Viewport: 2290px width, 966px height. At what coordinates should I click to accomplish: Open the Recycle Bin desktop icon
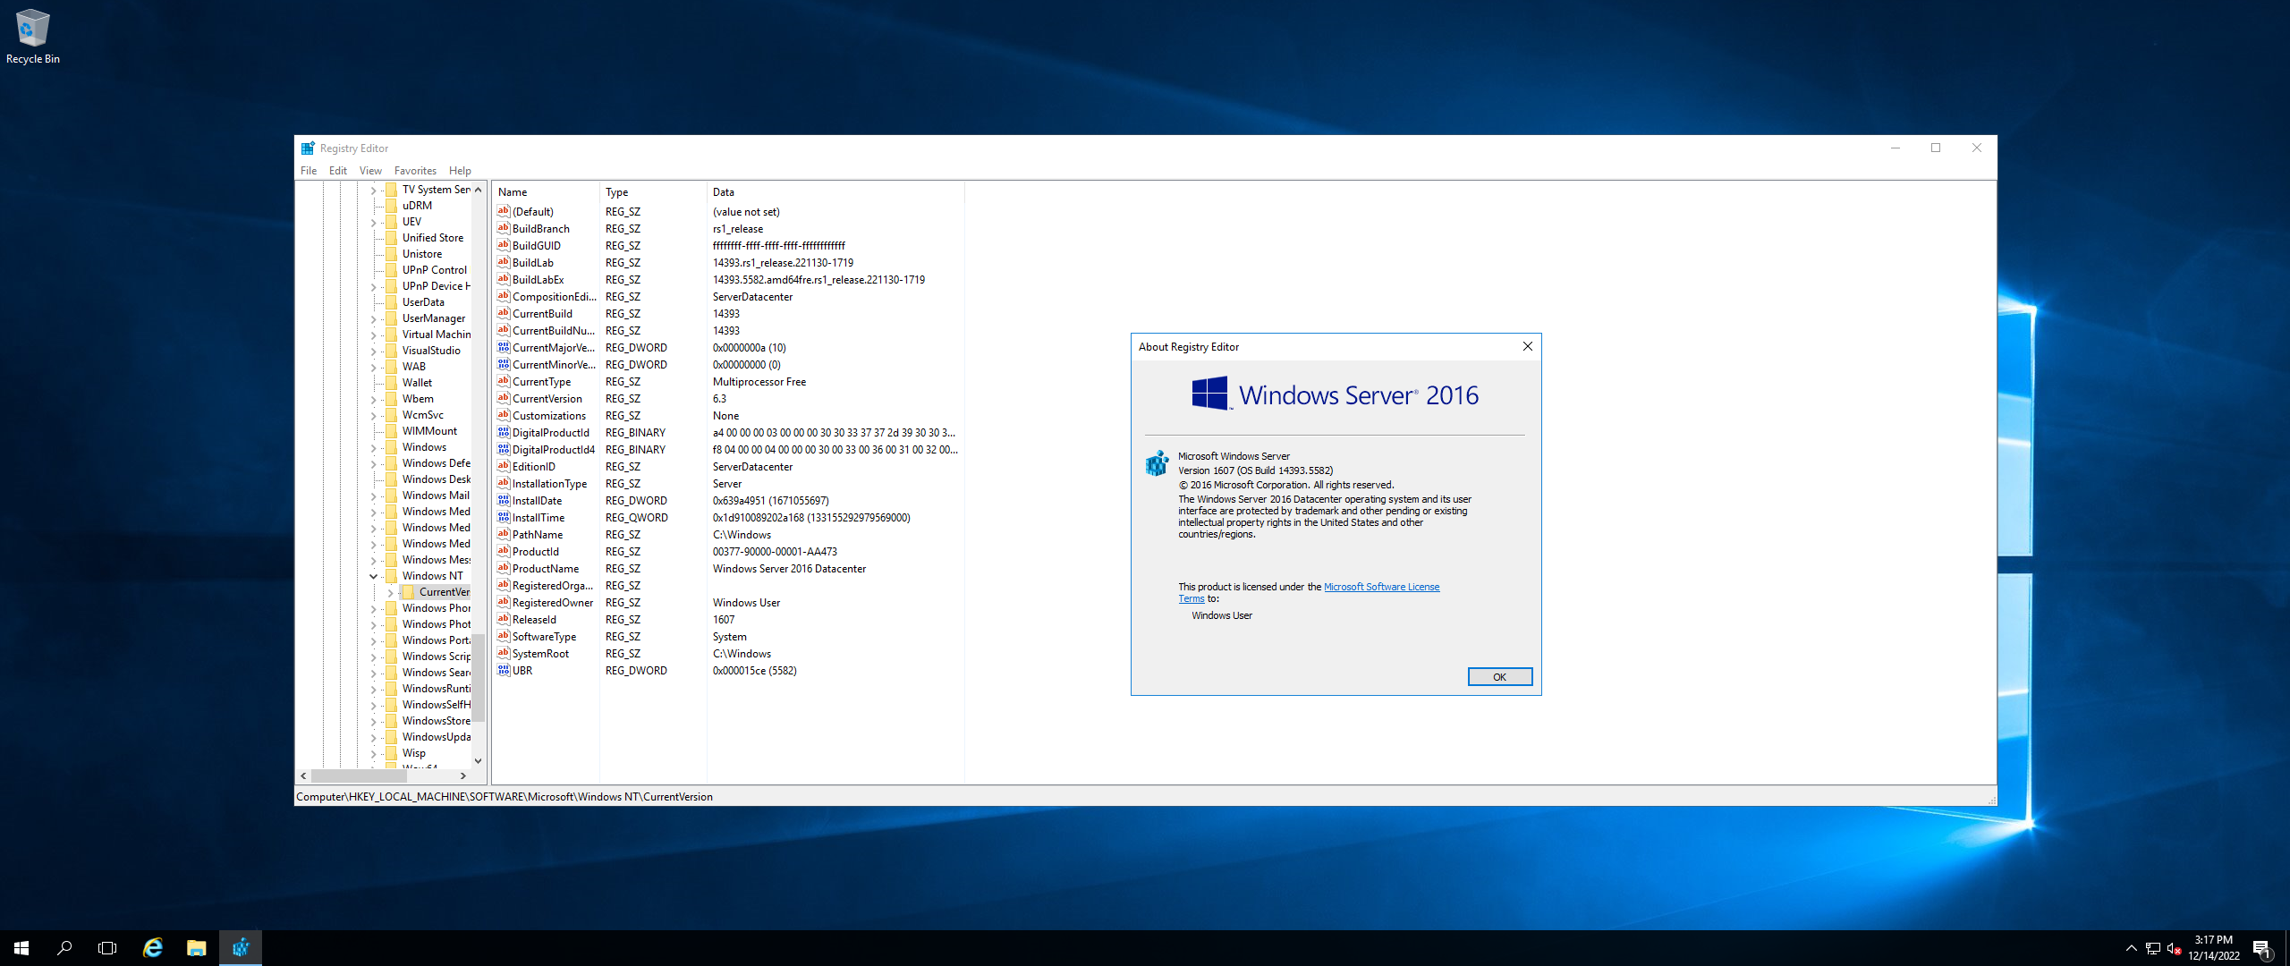32,36
